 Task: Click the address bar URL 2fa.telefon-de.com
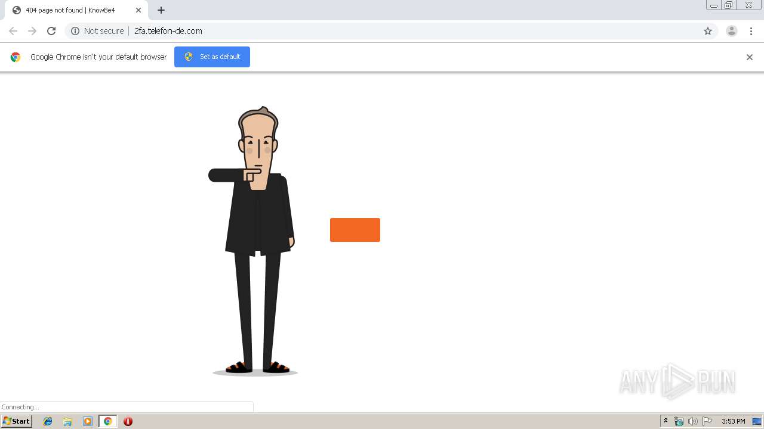[168, 31]
